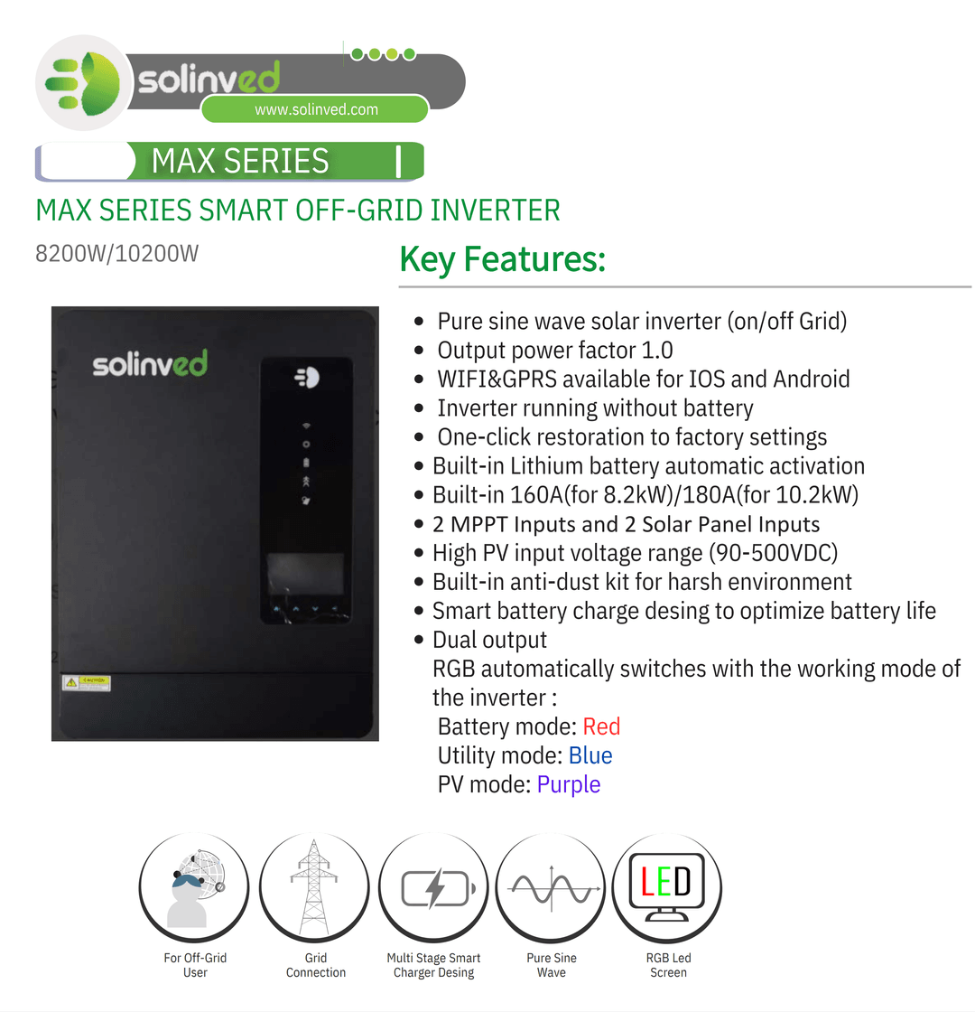Select the Key Features heading

pos(502,259)
